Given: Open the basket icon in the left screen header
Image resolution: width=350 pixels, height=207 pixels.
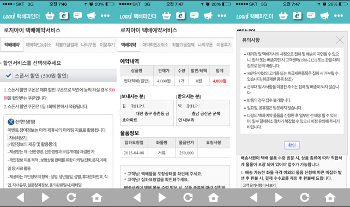Looking at the screenshot, I should pyautogui.click(x=50, y=16).
